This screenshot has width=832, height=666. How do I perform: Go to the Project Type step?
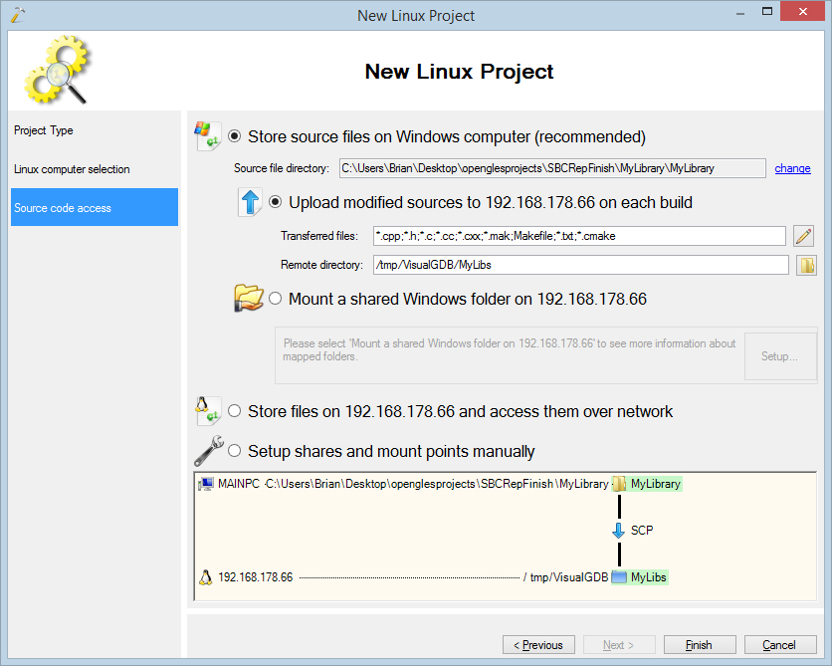coord(95,130)
